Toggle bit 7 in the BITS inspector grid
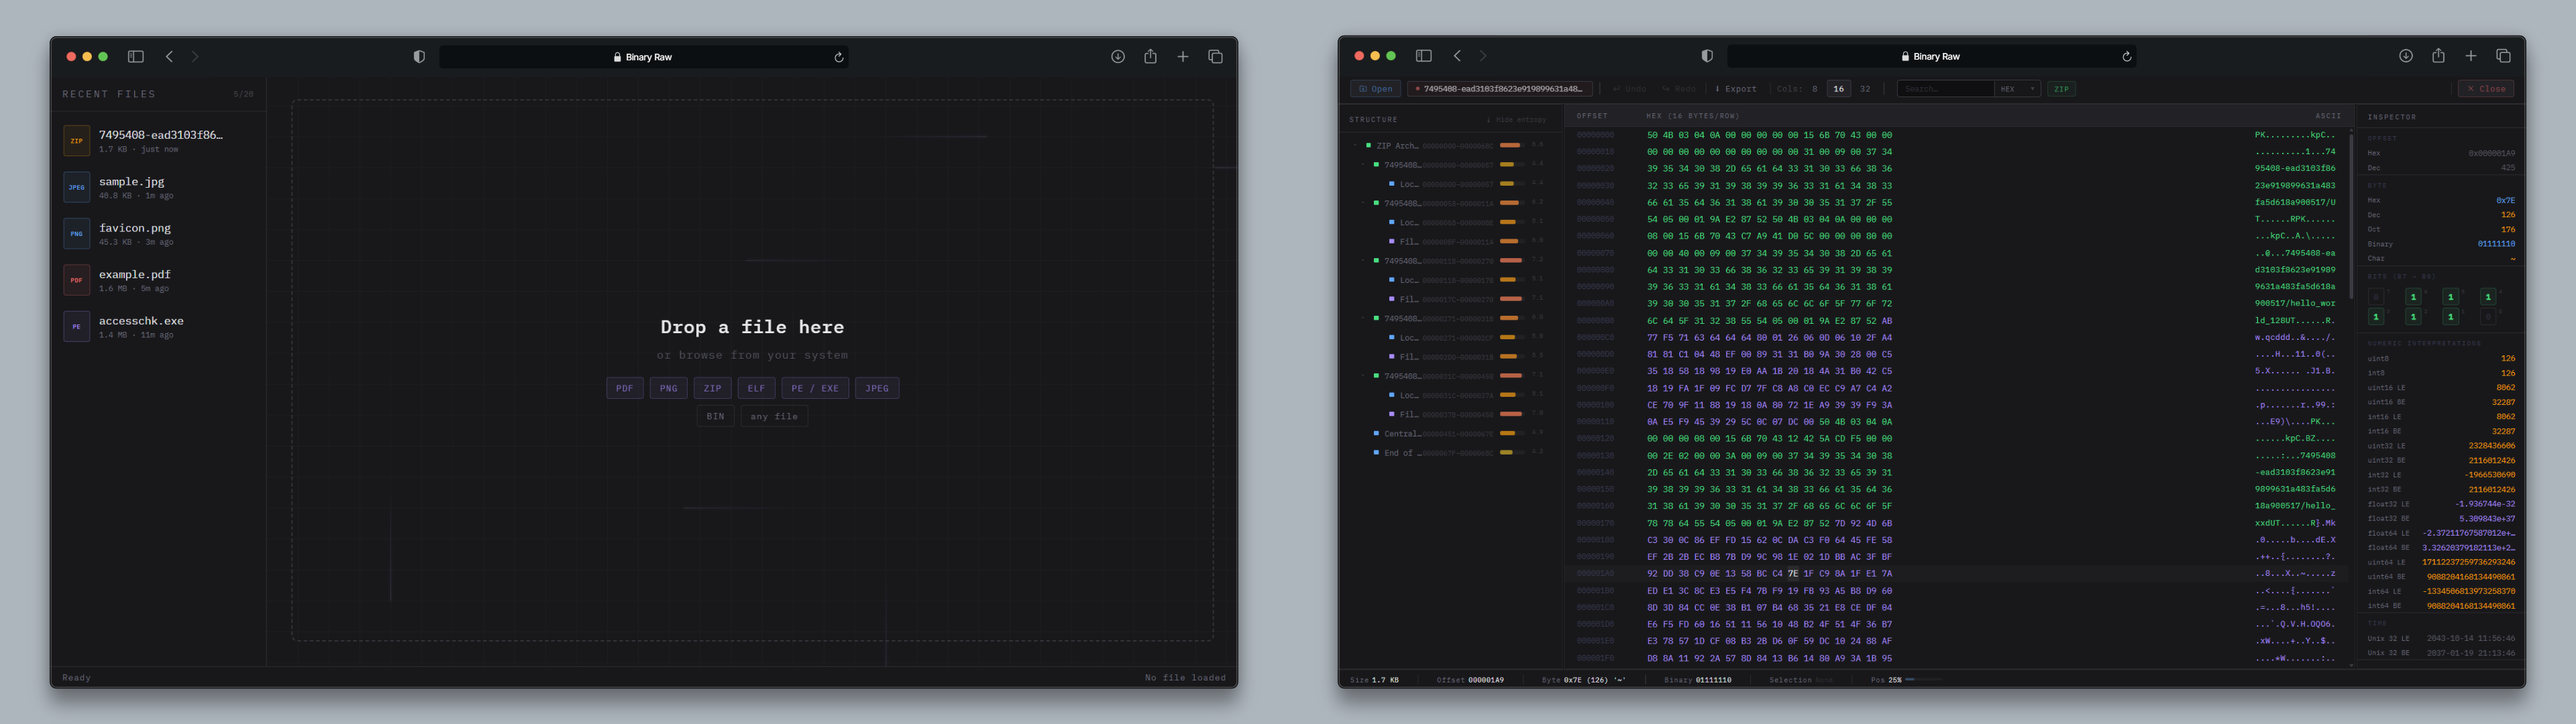The image size is (2576, 724). (x=2376, y=297)
